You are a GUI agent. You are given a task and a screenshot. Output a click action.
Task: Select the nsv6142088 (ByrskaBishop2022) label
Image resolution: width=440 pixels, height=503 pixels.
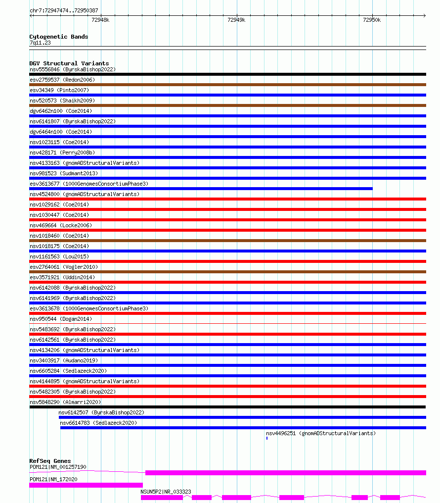tap(73, 288)
